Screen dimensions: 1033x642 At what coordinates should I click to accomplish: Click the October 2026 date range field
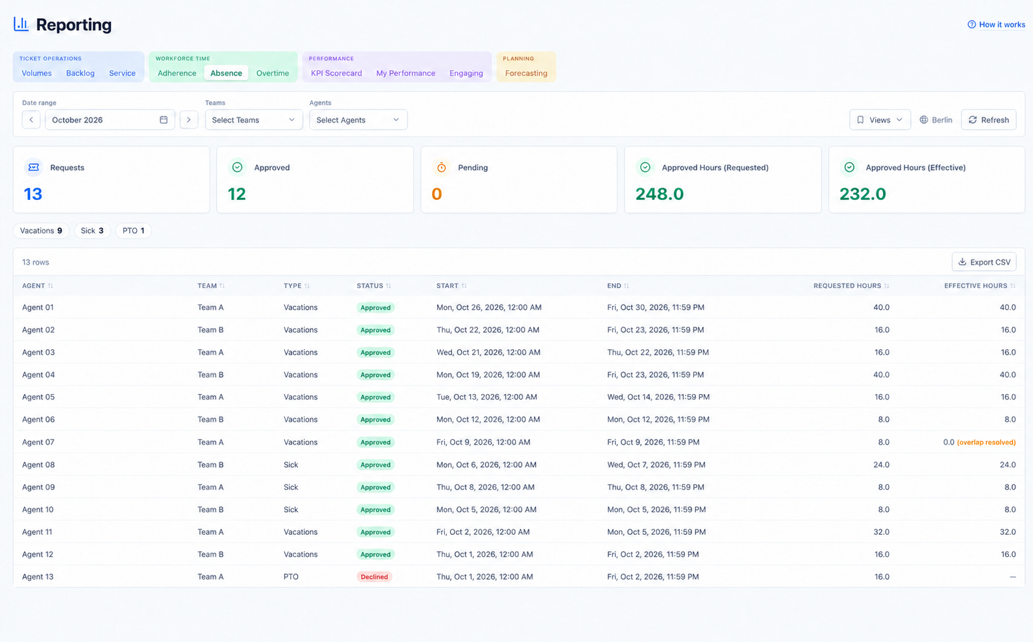pyautogui.click(x=110, y=120)
